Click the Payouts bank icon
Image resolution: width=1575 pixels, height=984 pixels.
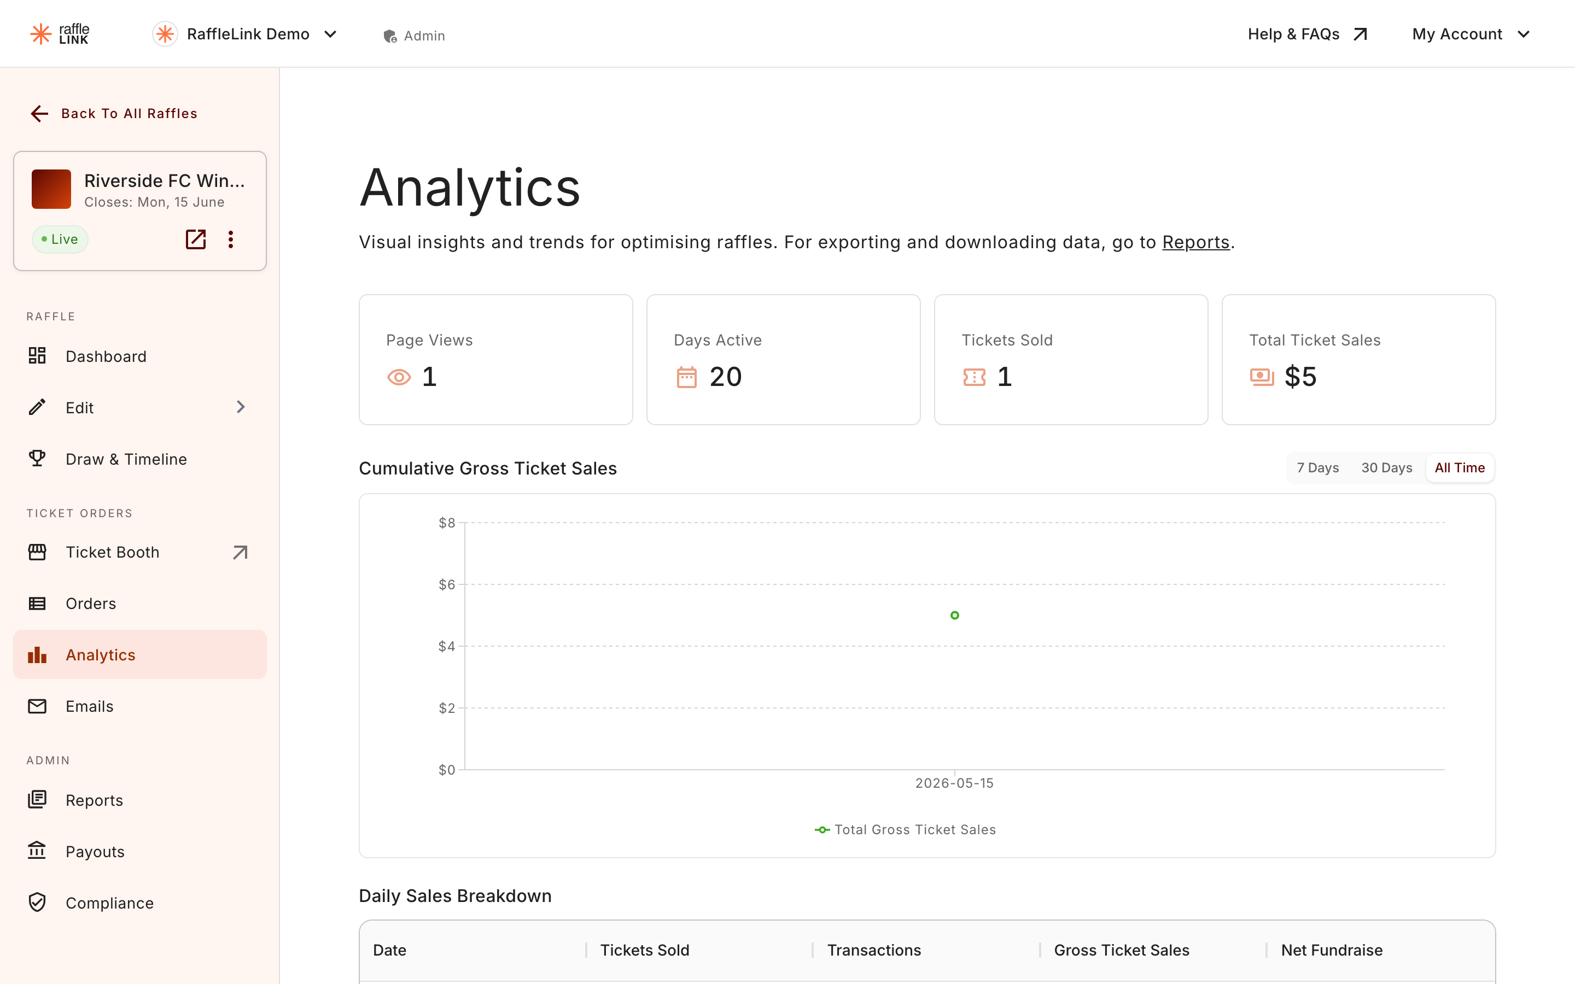(37, 850)
